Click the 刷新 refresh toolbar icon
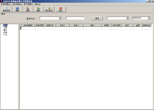 (x=17, y=8)
